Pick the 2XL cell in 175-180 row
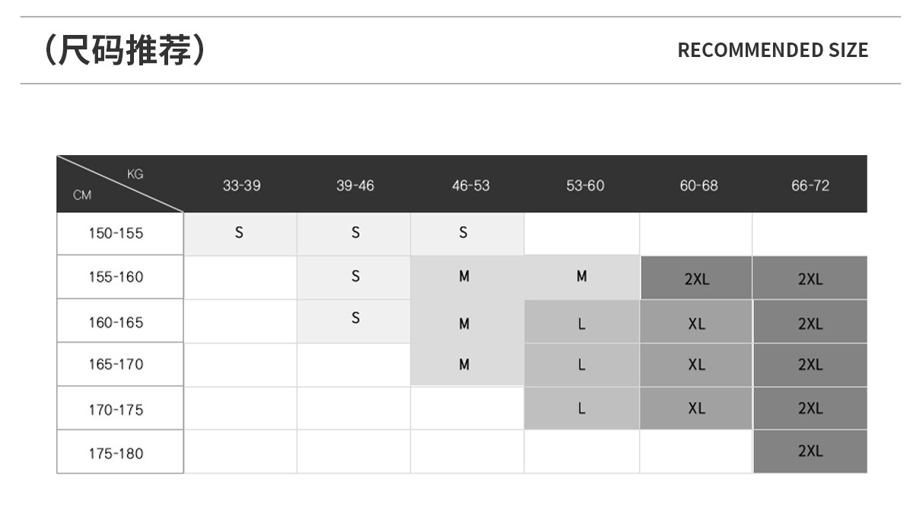Viewport: 913px width, 529px height. pyautogui.click(x=810, y=451)
